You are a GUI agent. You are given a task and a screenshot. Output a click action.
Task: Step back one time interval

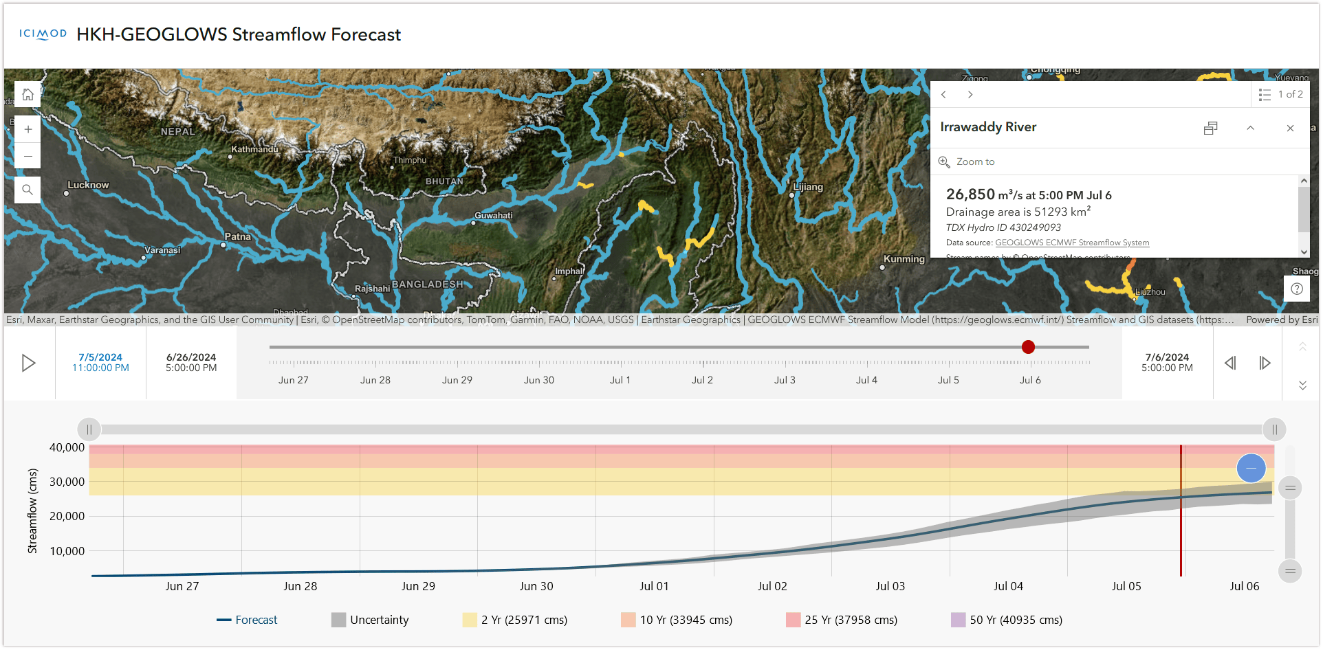pos(1230,363)
